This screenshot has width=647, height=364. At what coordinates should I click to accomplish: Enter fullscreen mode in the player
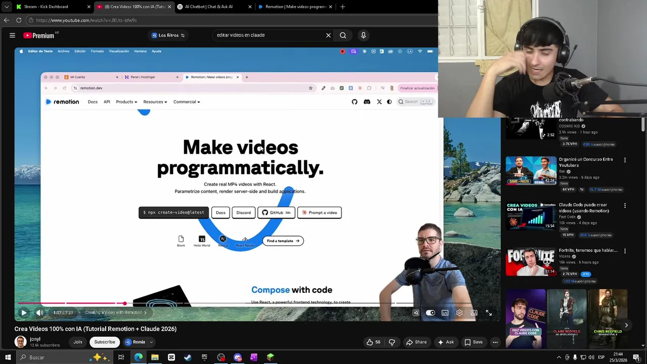click(489, 313)
